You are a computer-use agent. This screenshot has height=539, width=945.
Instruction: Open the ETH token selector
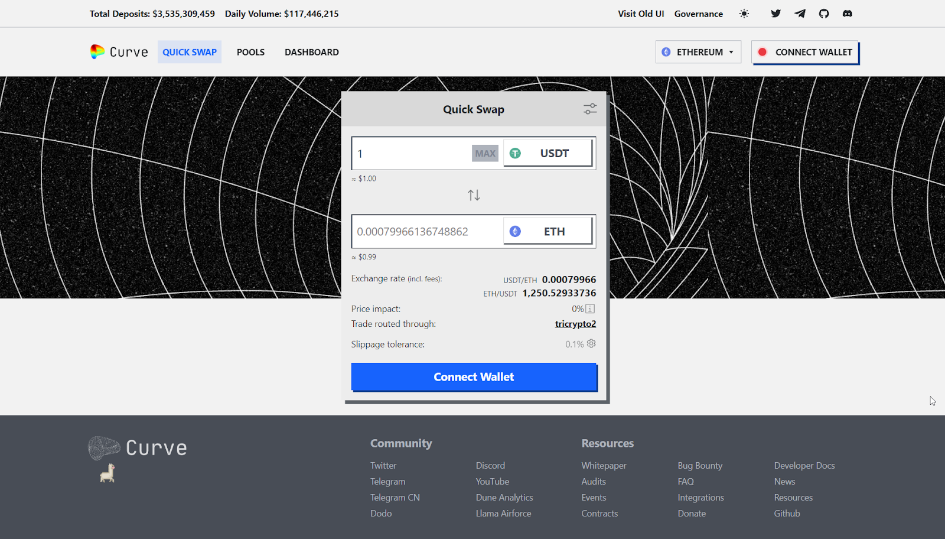548,232
